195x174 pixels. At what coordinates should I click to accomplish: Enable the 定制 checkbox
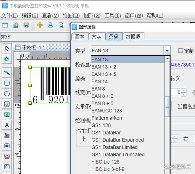tap(180, 51)
